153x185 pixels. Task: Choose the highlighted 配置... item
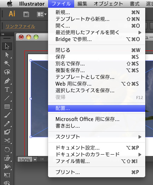pos(96,108)
